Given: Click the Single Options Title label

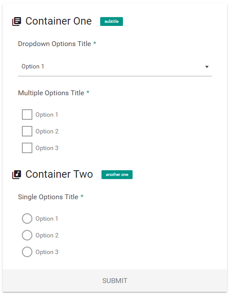Looking at the screenshot, I should tap(48, 197).
